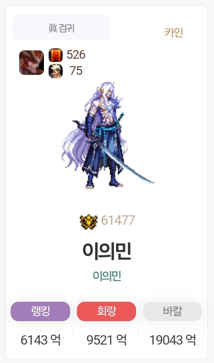Open the 랭킹 tab
Viewport: 214px width, 363px height.
tap(40, 311)
